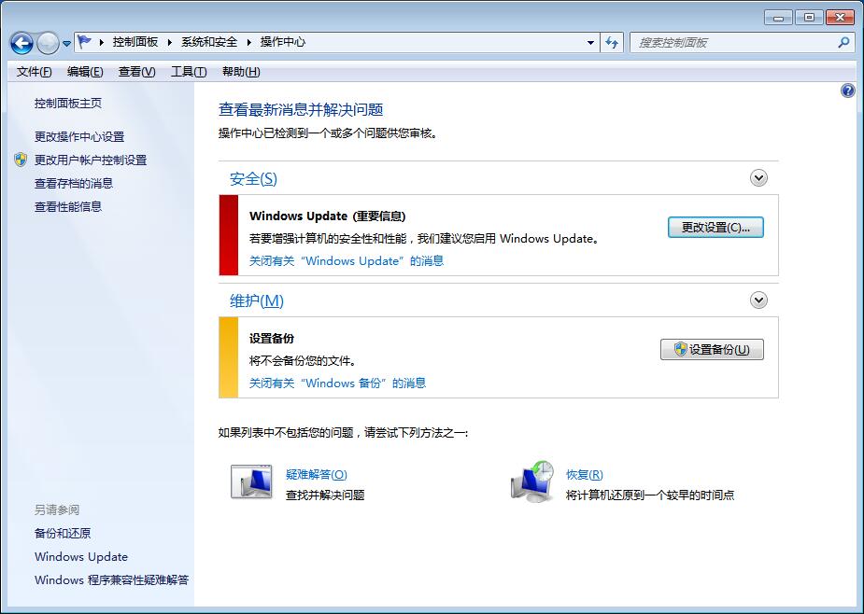Go to 控制面板主页
This screenshot has height=614, width=864.
tap(68, 103)
